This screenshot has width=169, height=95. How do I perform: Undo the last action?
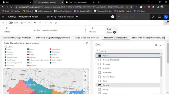(35, 23)
